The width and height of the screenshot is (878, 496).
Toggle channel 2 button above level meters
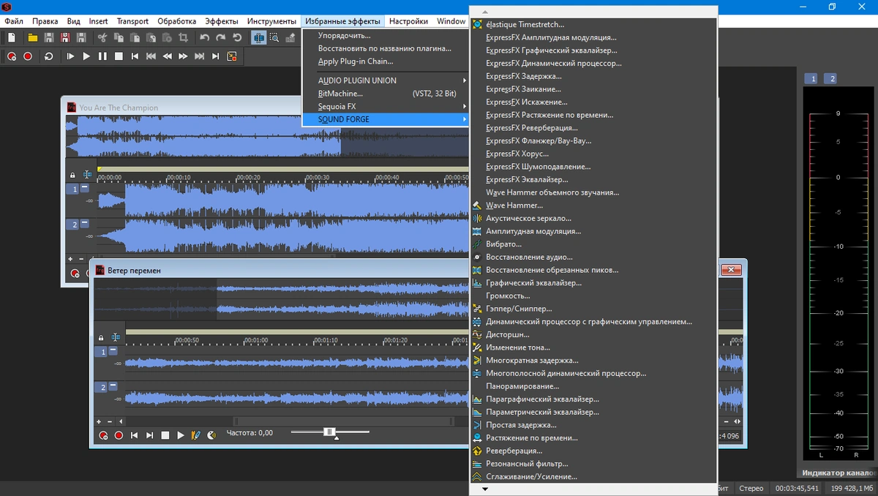tap(830, 78)
